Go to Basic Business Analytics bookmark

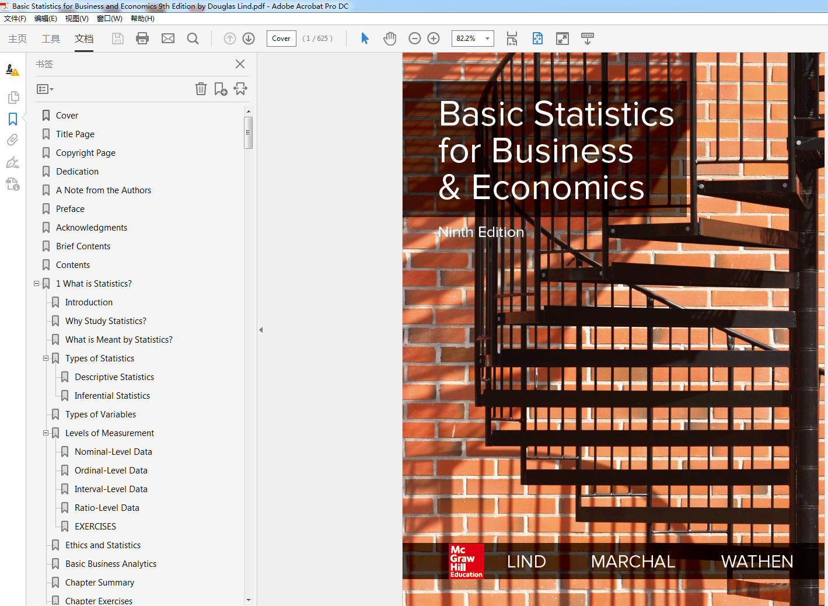click(111, 564)
